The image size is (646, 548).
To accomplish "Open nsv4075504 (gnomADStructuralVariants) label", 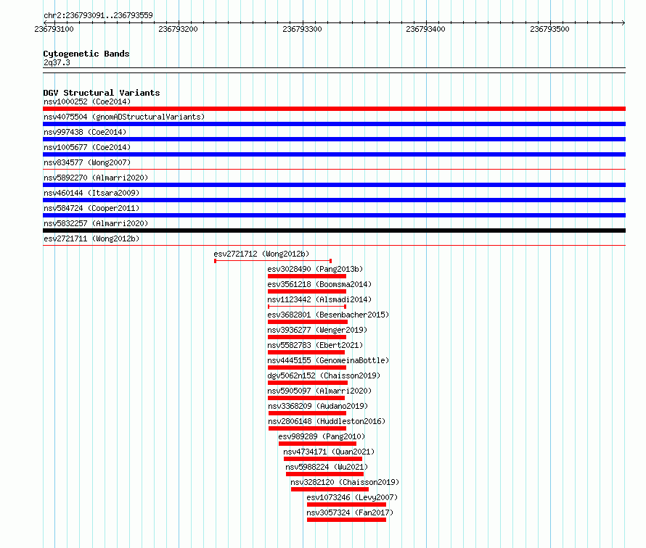I will click(124, 117).
